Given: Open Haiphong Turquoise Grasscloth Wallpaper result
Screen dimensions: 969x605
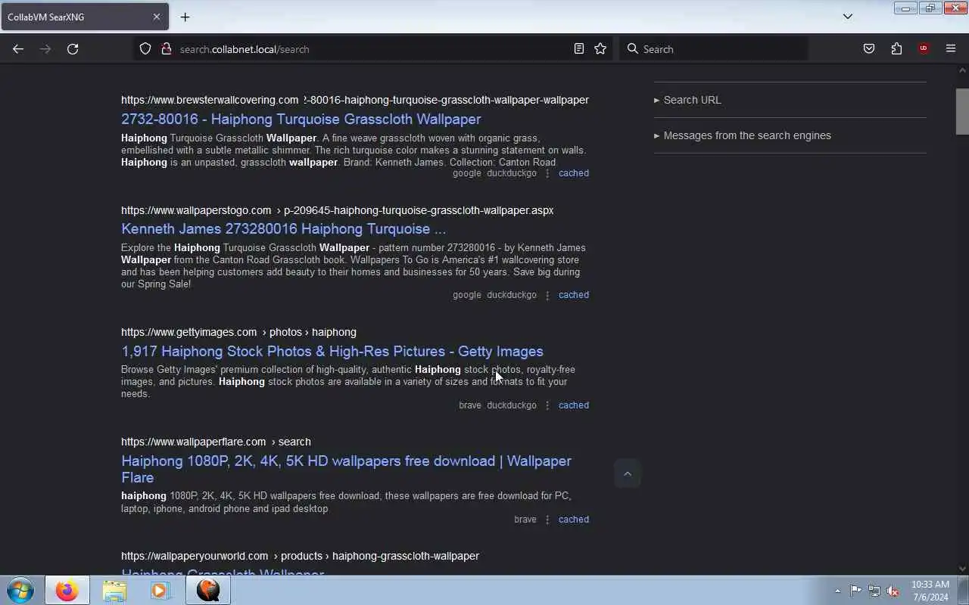Looking at the screenshot, I should 301,119.
